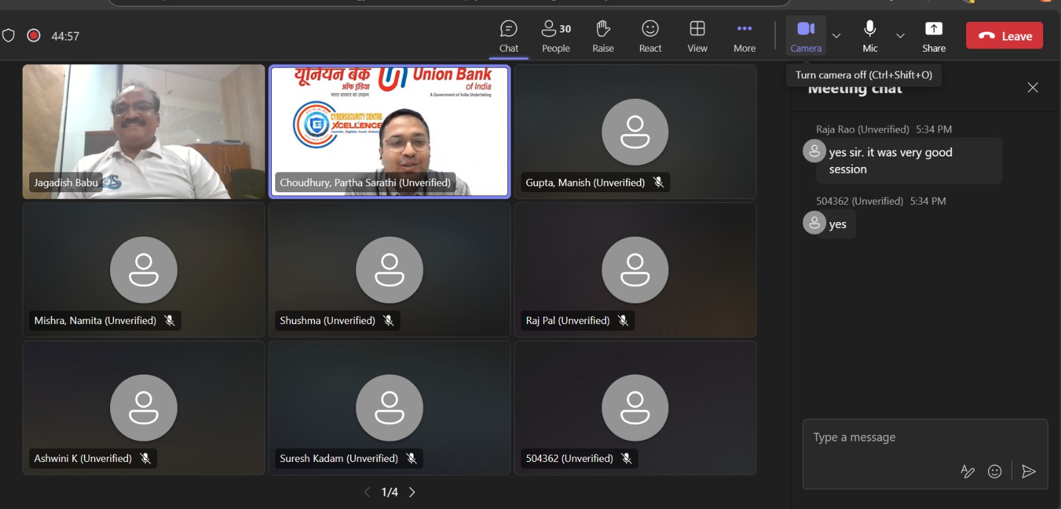
Task: Turn off the Camera
Action: (x=806, y=36)
